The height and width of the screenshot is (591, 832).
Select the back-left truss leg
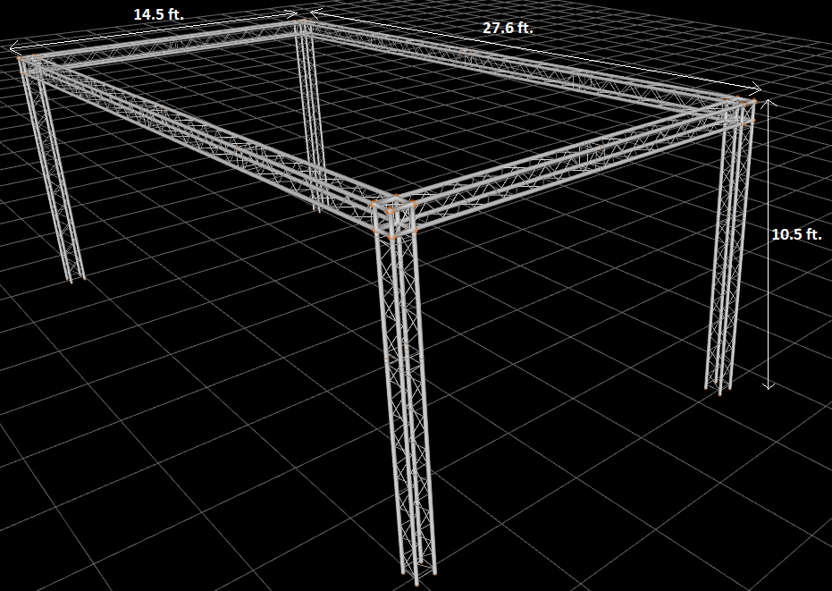click(x=52, y=175)
